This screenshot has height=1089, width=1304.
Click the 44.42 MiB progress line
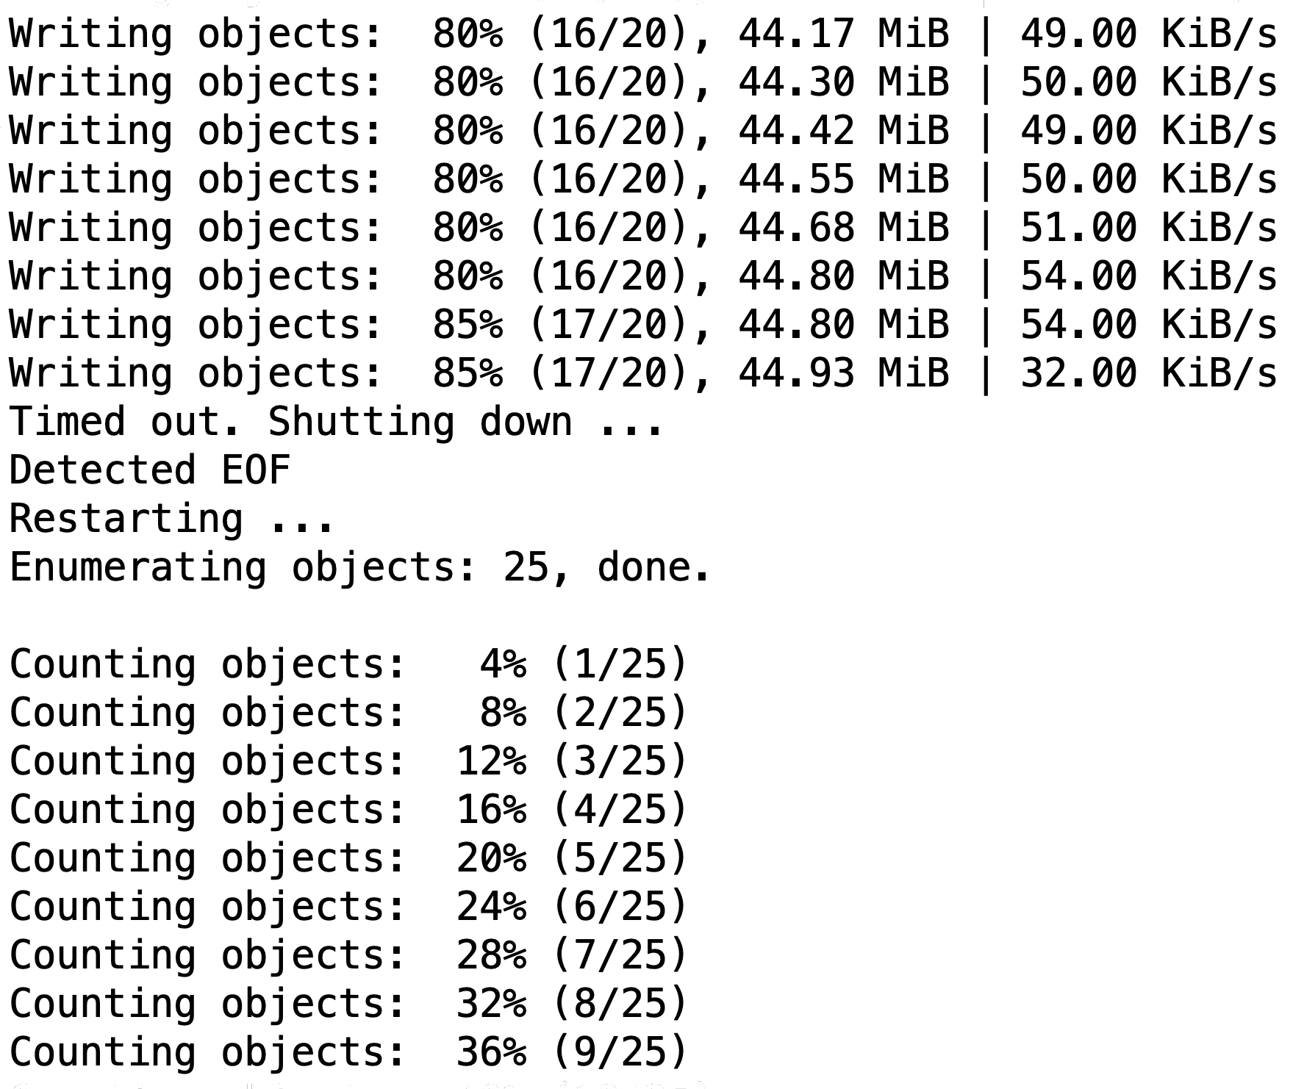(643, 132)
